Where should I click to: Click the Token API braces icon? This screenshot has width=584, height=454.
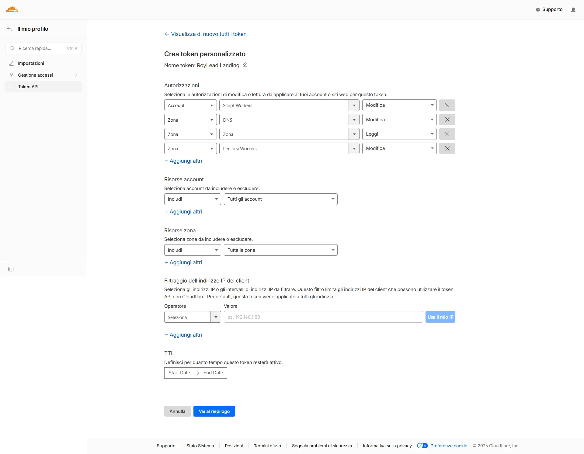pos(12,87)
